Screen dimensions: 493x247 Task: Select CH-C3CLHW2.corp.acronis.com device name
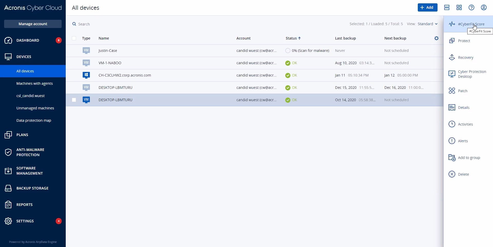[x=125, y=75]
